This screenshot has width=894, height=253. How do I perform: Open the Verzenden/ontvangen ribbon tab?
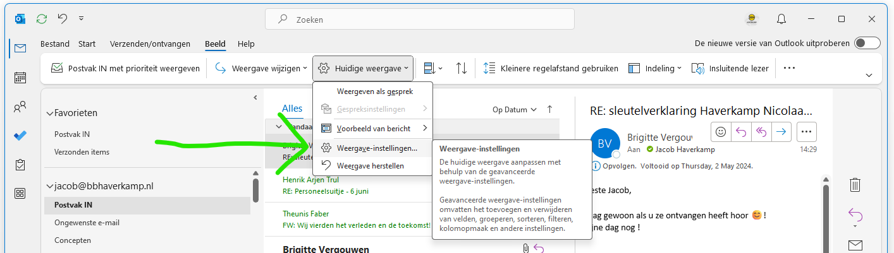pyautogui.click(x=150, y=44)
